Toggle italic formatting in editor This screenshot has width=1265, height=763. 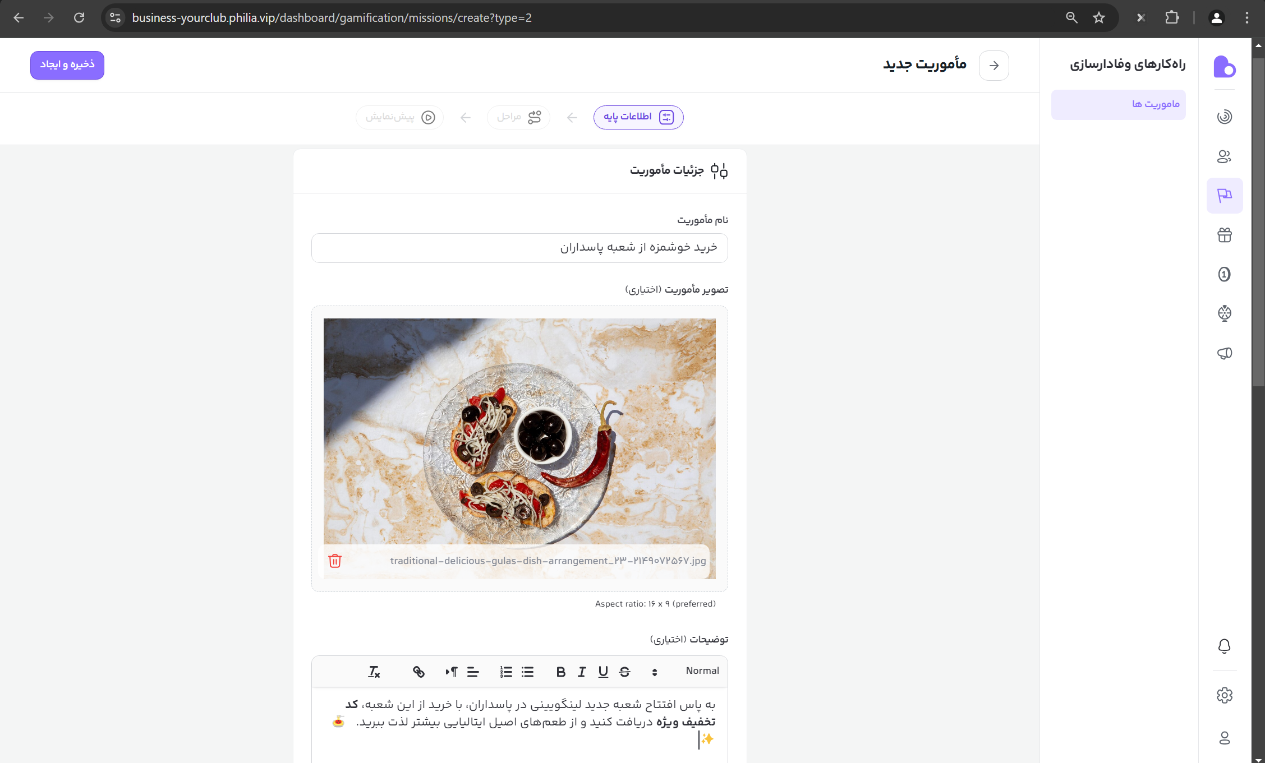tap(582, 672)
